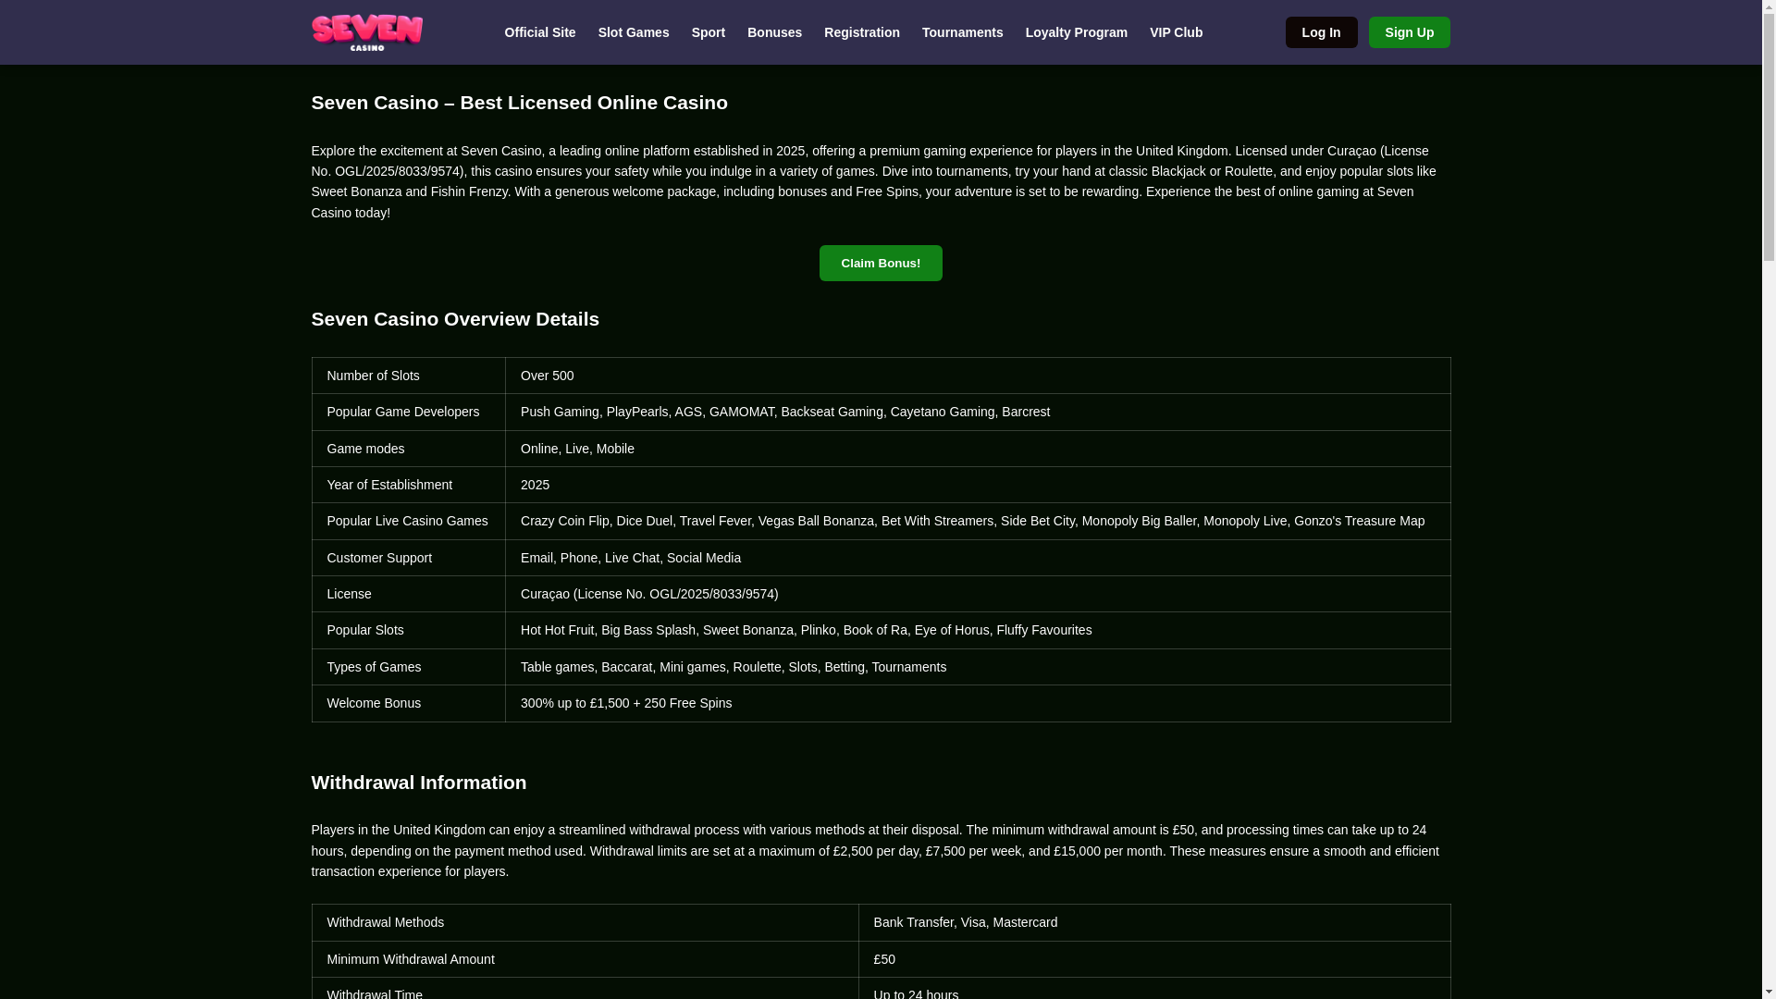The height and width of the screenshot is (999, 1776).
Task: Click the Push Gaming developers list cell
Action: pyautogui.click(x=978, y=412)
